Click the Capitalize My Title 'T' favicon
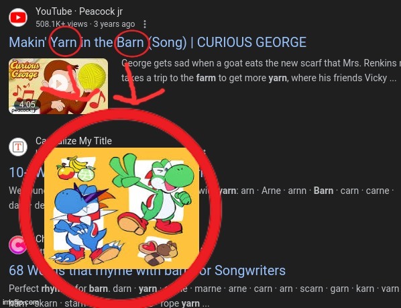Screen dimensions: 401x308 click(18, 147)
